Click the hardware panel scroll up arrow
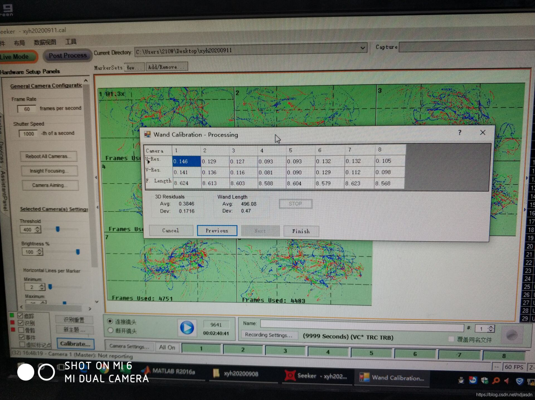This screenshot has width=535, height=400. pyautogui.click(x=86, y=81)
